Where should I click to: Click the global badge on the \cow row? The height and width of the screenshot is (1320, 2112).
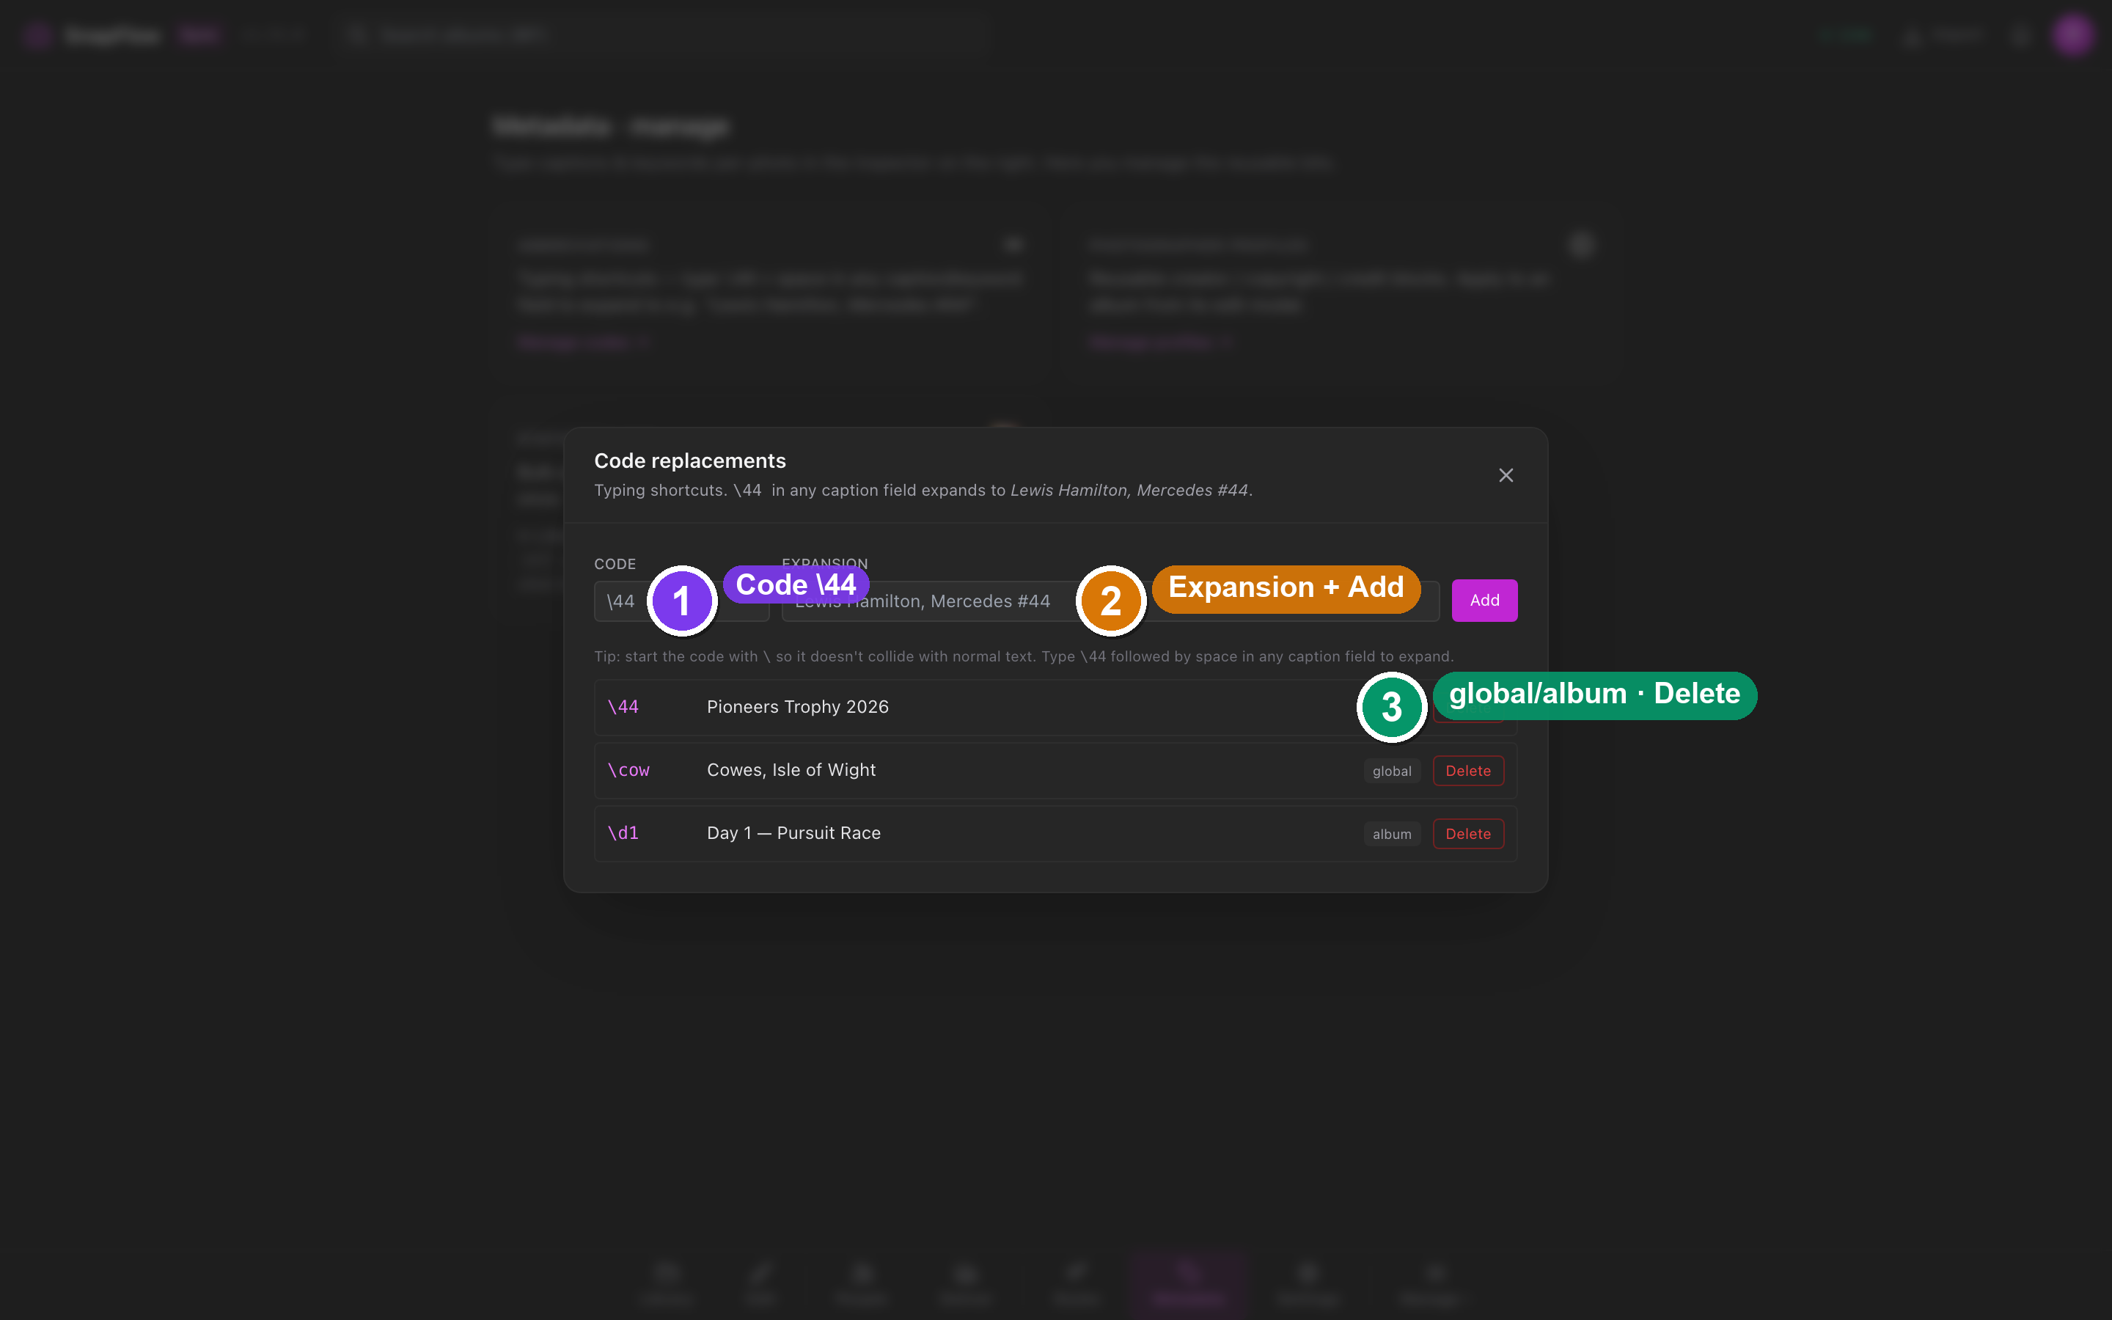point(1392,771)
